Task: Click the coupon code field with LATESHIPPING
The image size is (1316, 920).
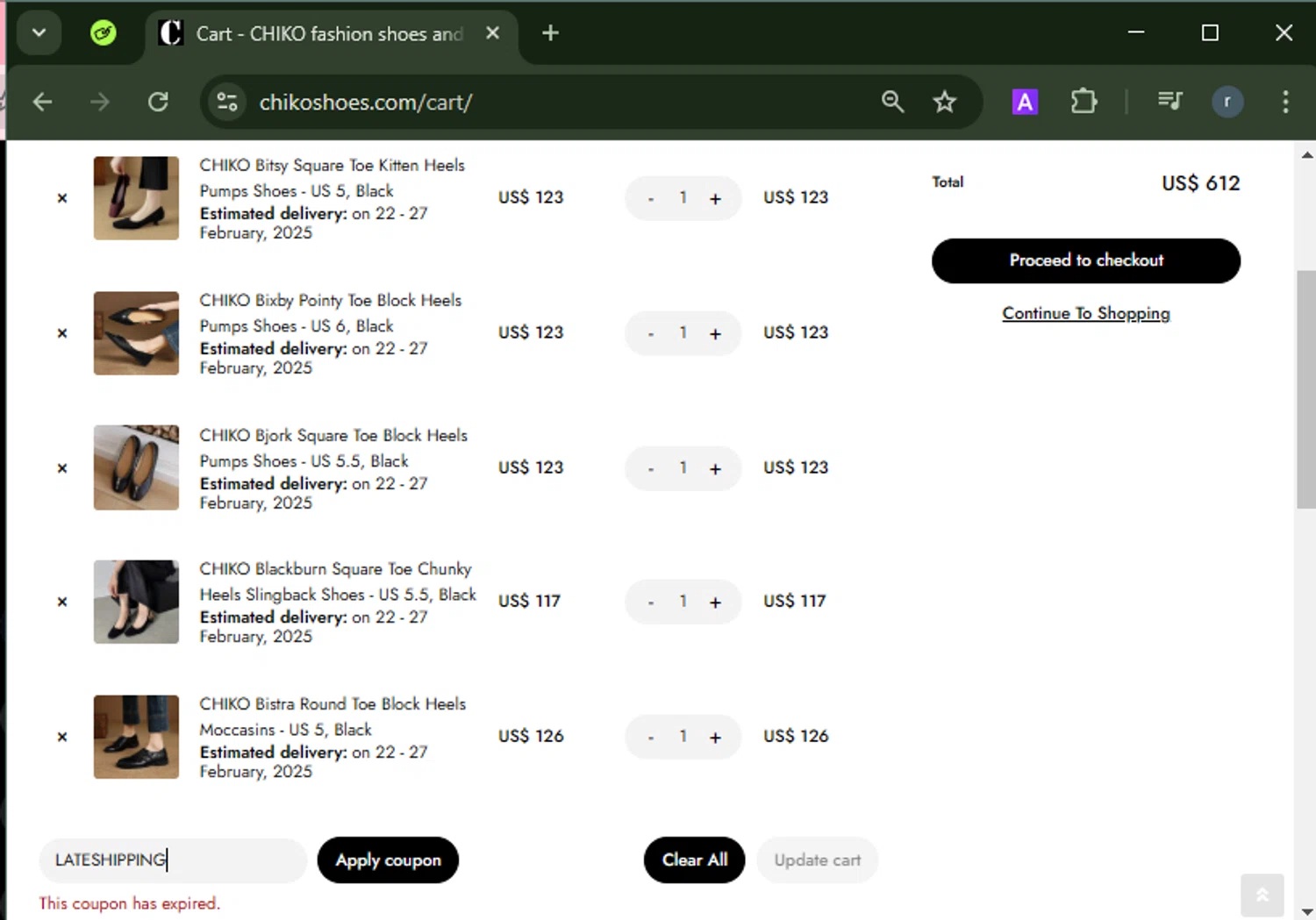Action: [173, 860]
